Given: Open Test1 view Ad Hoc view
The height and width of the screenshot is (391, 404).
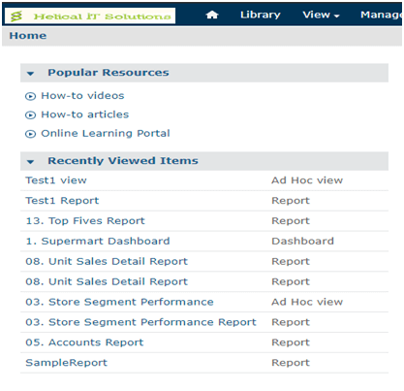Looking at the screenshot, I should coord(56,180).
